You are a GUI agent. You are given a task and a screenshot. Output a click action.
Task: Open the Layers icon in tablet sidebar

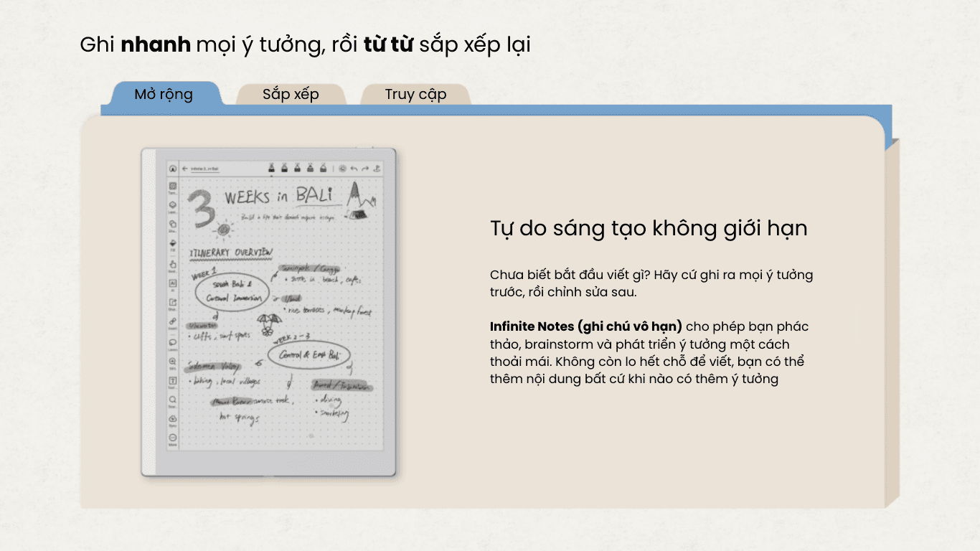173,205
